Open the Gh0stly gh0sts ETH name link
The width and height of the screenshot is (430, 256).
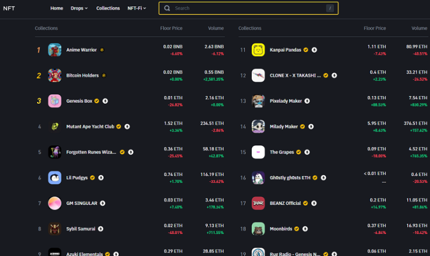tap(290, 178)
